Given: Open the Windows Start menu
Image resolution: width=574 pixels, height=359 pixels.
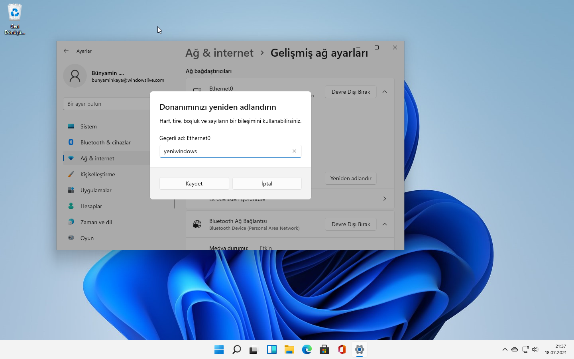Looking at the screenshot, I should [x=219, y=350].
